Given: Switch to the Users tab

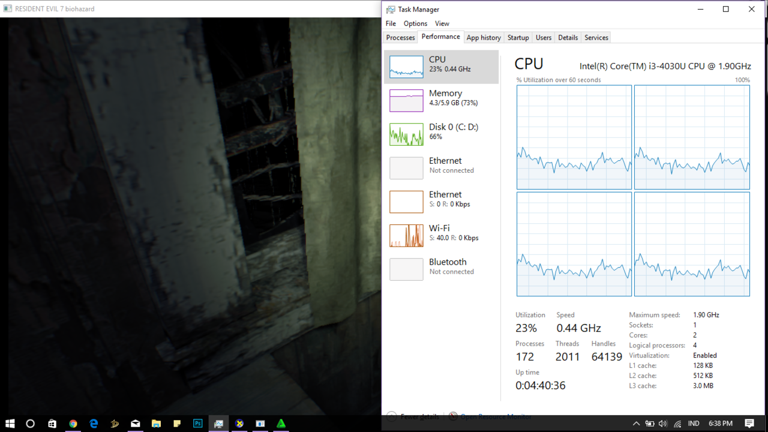Looking at the screenshot, I should pyautogui.click(x=544, y=37).
